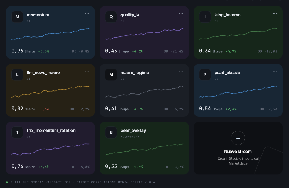This screenshot has height=188, width=289.
Task: Click the B avatar icon on bear_overlay card
Action: click(111, 132)
